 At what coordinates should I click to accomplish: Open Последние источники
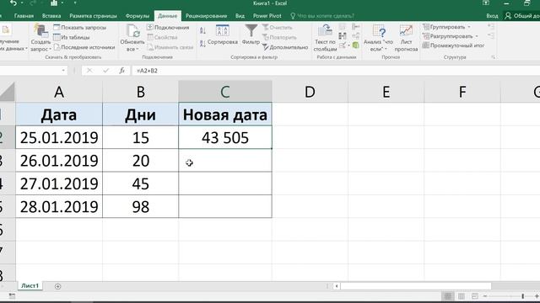pos(84,47)
